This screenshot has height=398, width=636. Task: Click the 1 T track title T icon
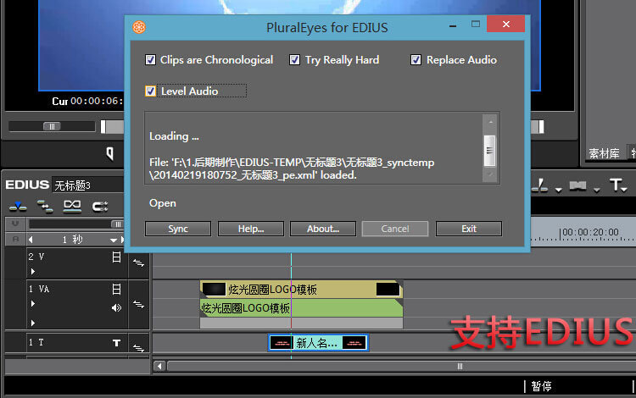point(116,343)
